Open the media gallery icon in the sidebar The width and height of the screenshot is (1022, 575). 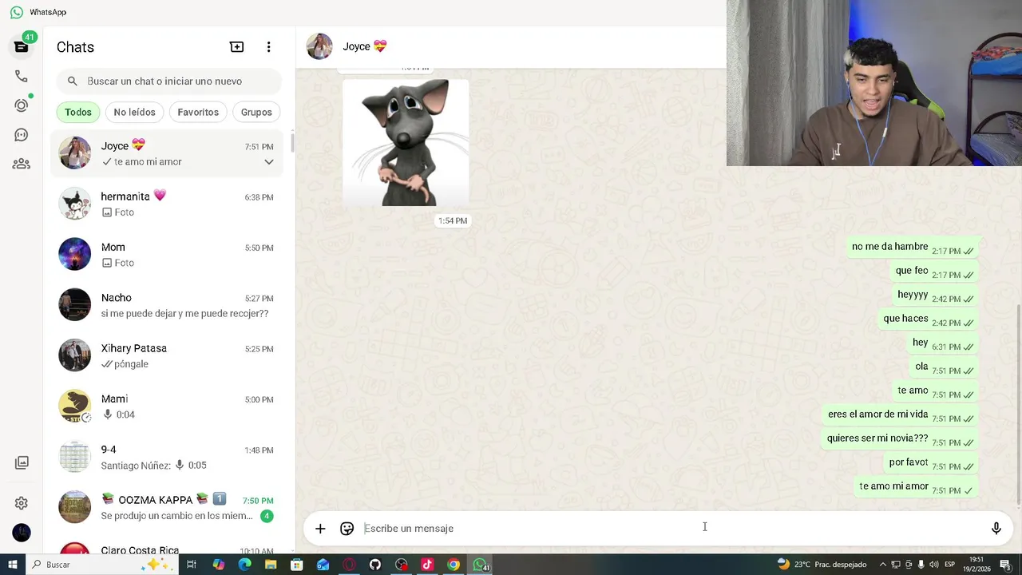22,462
